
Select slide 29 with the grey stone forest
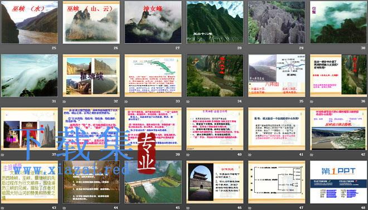click(277, 22)
